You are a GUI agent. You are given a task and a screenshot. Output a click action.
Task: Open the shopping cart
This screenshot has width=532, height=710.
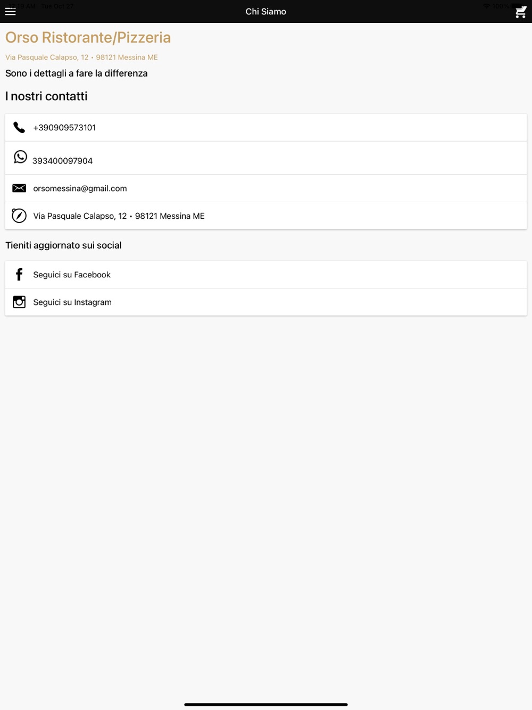(x=521, y=12)
